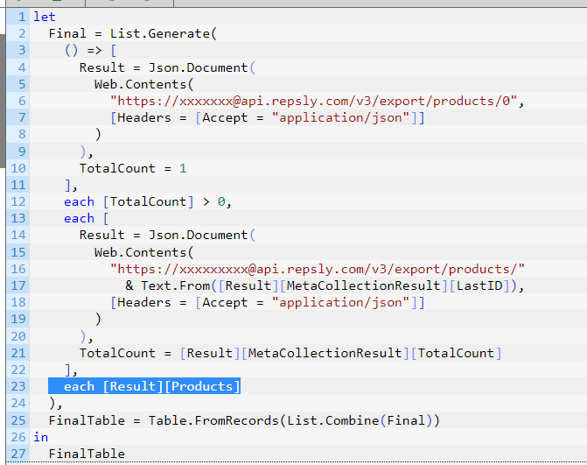Click Text.From on line 17
The height and width of the screenshot is (465, 587).
point(175,285)
